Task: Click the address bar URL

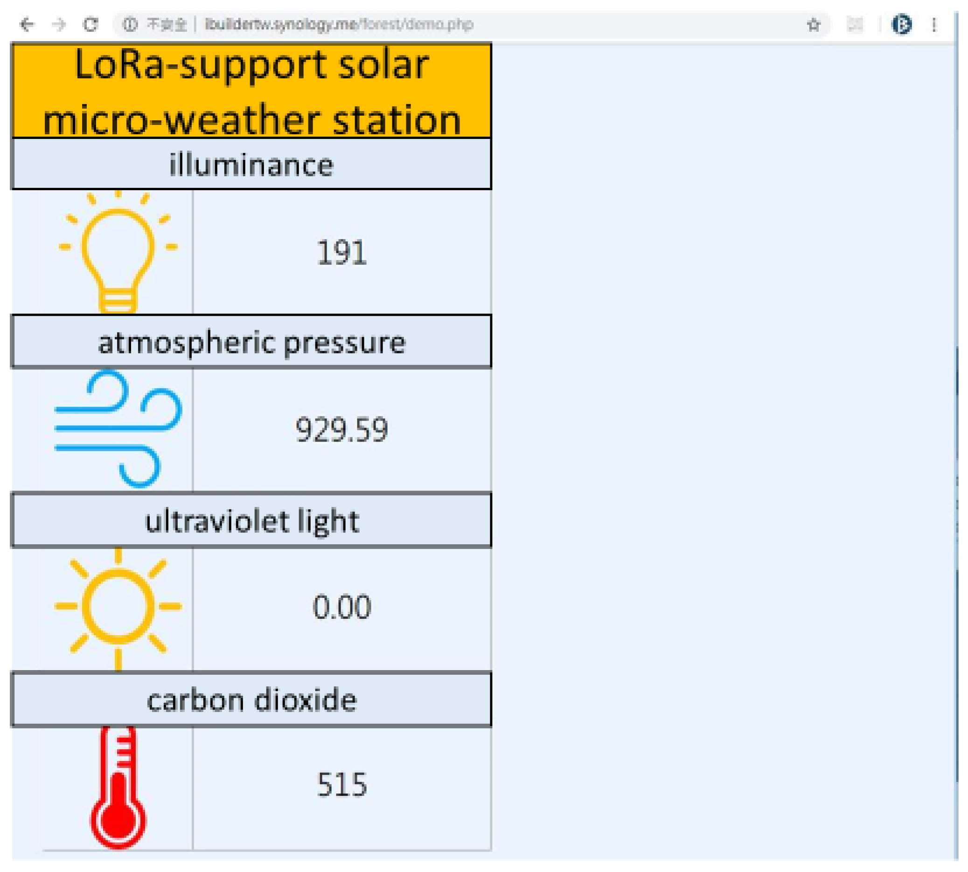Action: tap(338, 24)
